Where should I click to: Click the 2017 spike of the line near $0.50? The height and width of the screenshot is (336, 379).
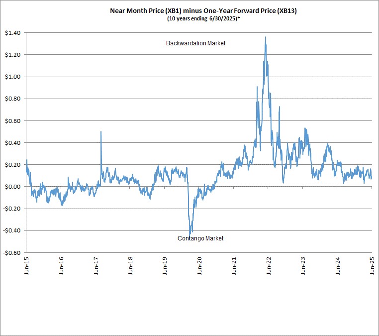coord(101,131)
